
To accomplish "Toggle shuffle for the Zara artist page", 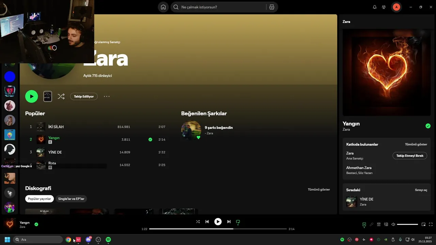I will click(61, 96).
